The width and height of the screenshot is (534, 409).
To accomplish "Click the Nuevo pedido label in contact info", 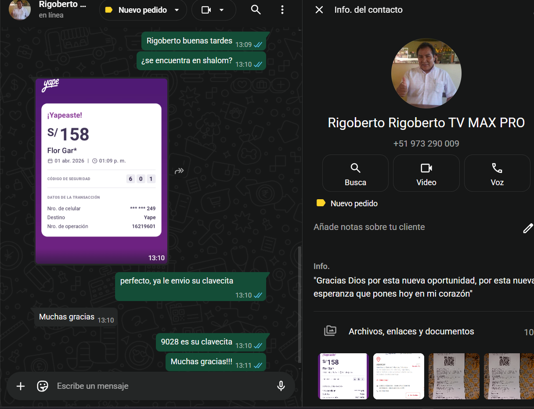I will pyautogui.click(x=354, y=204).
